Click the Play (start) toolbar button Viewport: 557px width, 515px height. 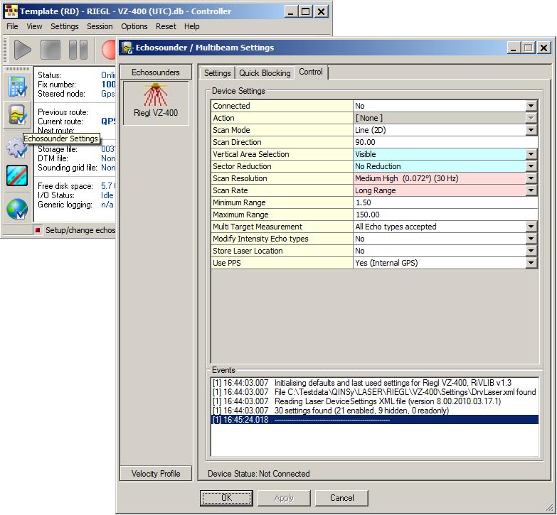(23, 50)
